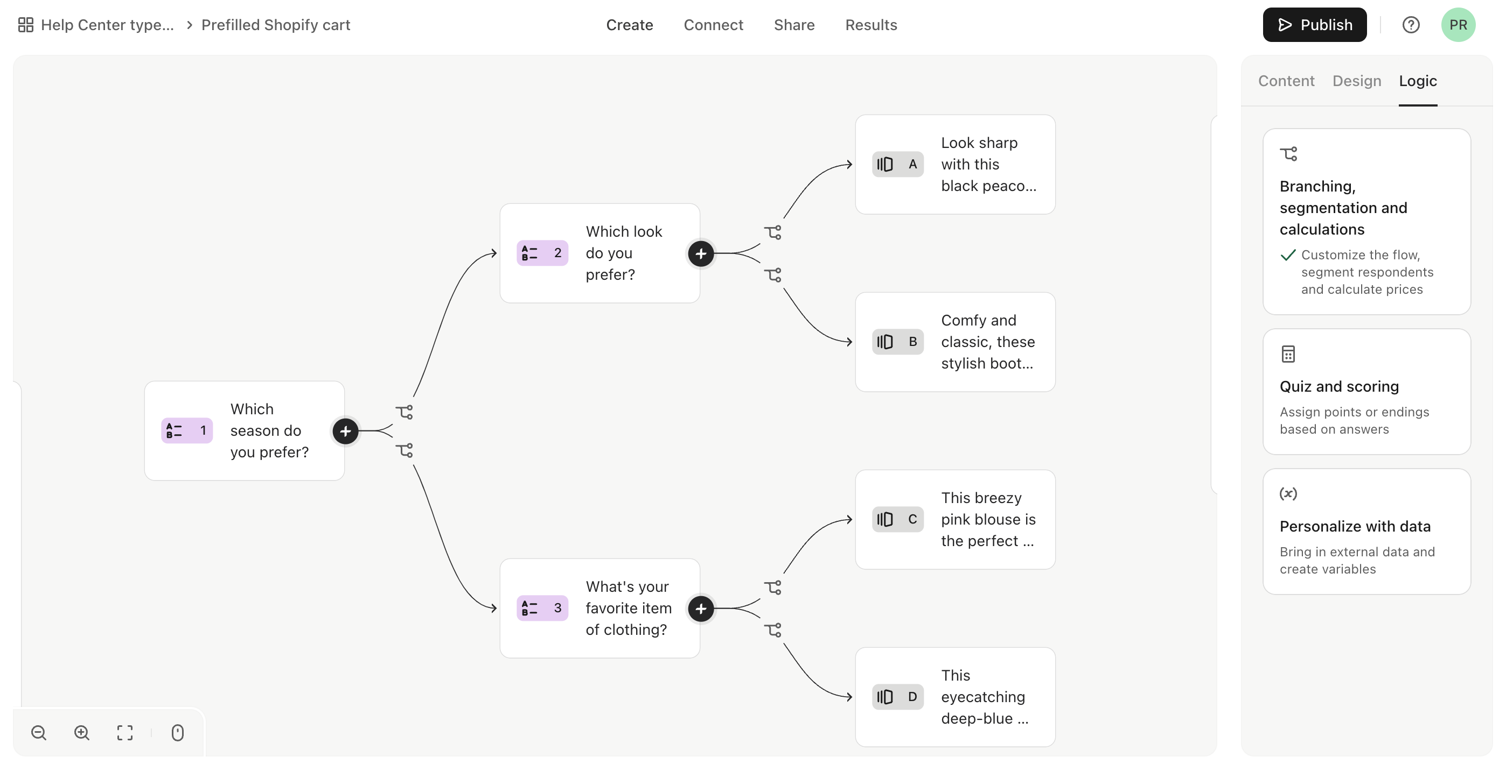Open the PR account avatar menu
The height and width of the screenshot is (764, 1506).
click(x=1458, y=25)
